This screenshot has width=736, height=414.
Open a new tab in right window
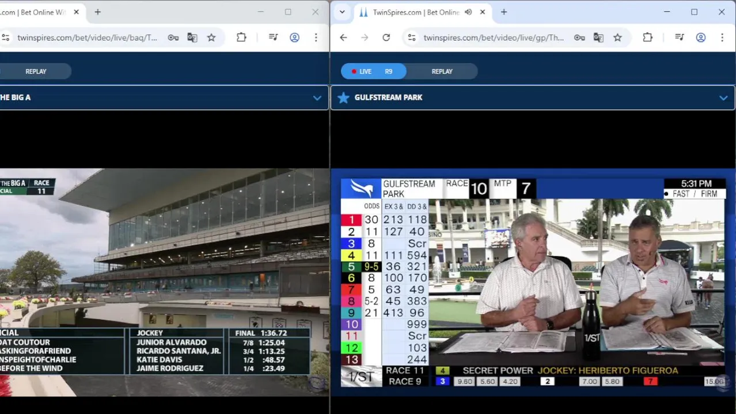(x=504, y=12)
